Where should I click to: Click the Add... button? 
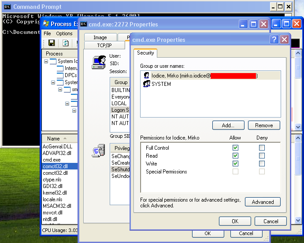[x=228, y=125]
